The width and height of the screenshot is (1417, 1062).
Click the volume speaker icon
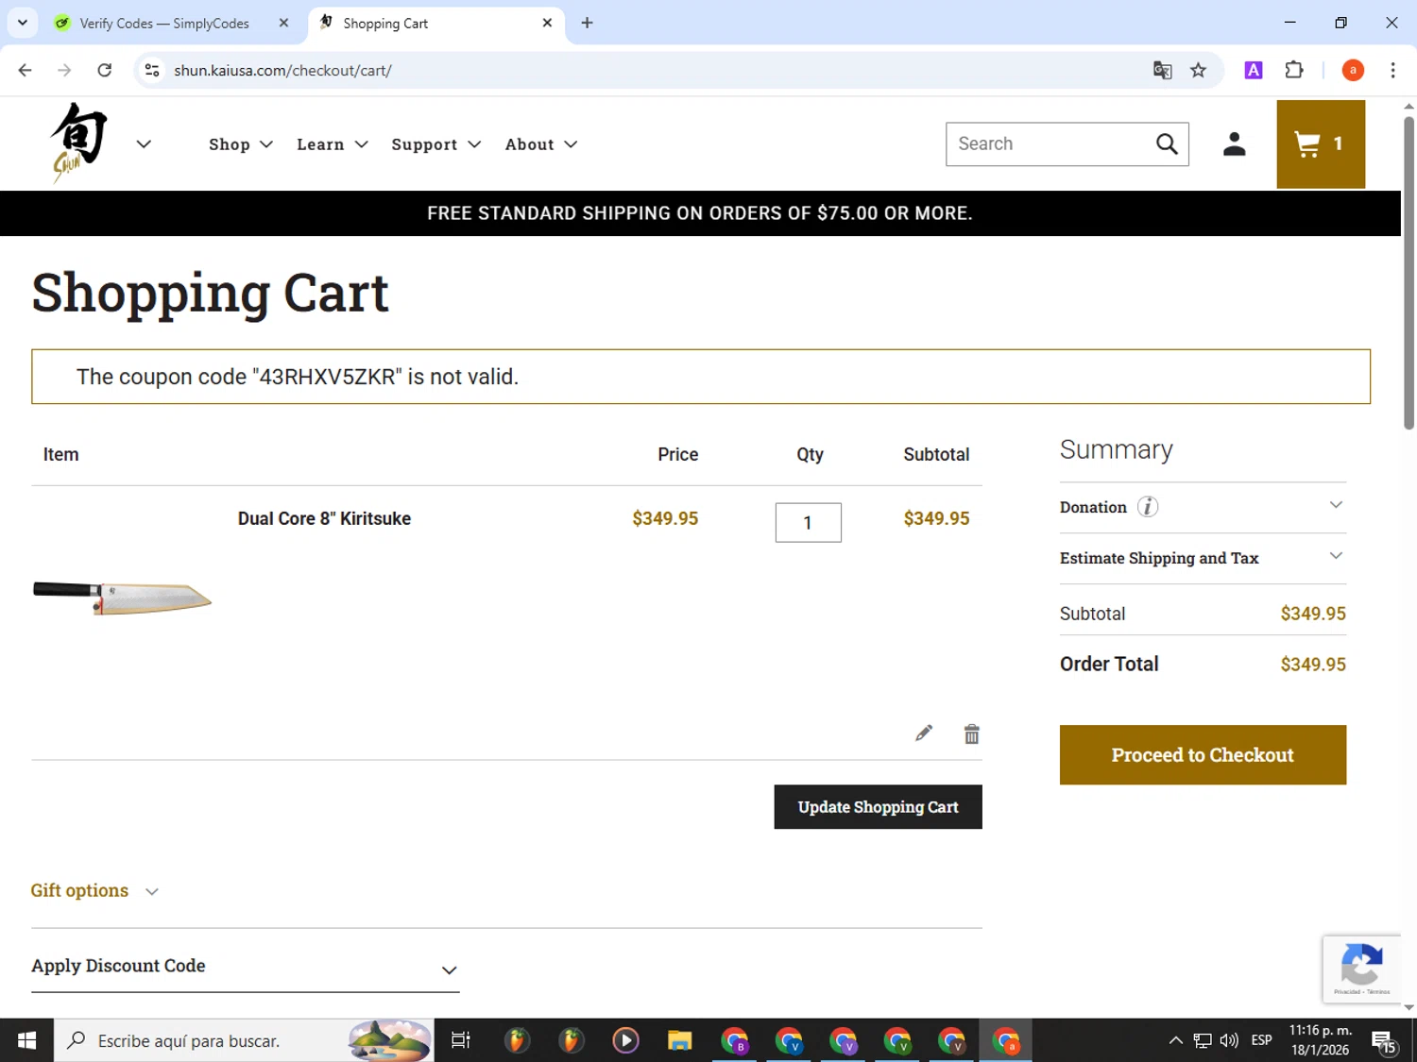pos(1229,1040)
